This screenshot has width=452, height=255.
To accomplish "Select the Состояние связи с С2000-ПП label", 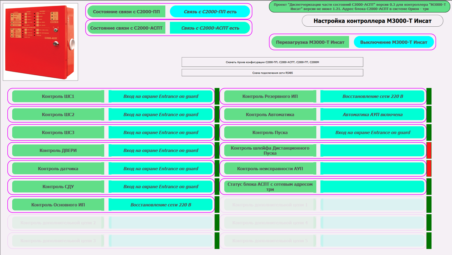I will (x=126, y=12).
